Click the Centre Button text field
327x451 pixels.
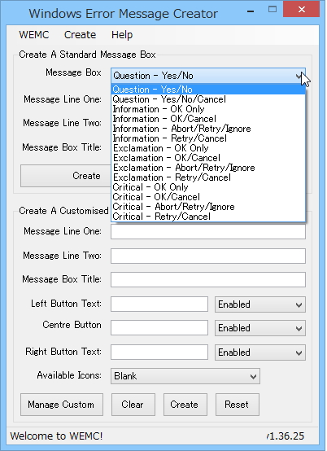159,328
